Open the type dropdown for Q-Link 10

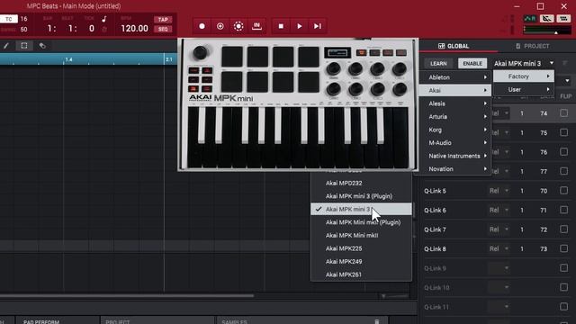click(499, 288)
